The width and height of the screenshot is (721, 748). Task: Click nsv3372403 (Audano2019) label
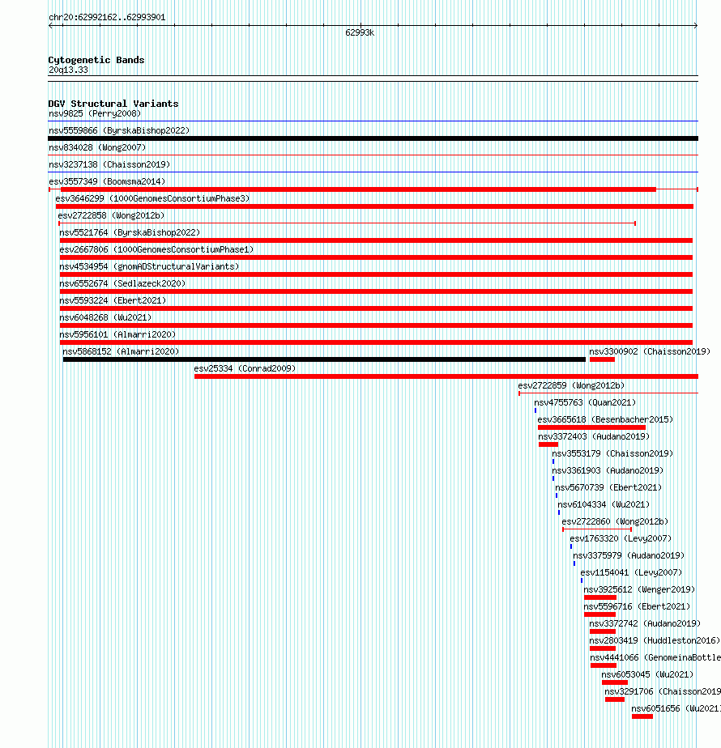pos(594,436)
